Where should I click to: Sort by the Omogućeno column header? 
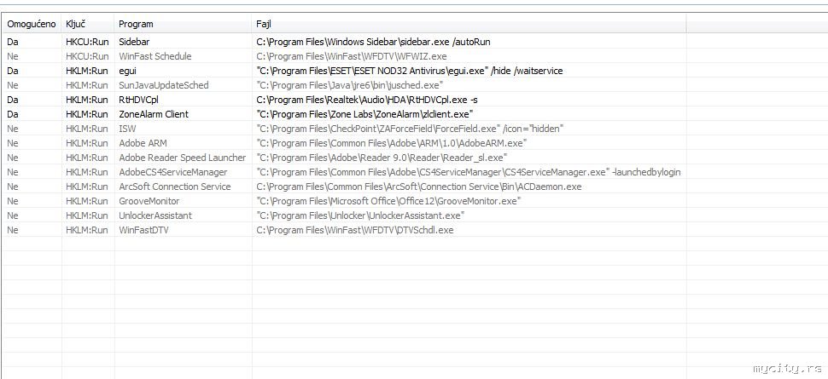pyautogui.click(x=31, y=24)
